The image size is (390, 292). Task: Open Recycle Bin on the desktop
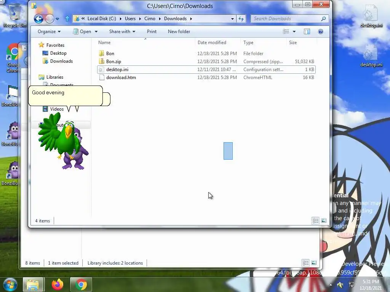(x=15, y=15)
